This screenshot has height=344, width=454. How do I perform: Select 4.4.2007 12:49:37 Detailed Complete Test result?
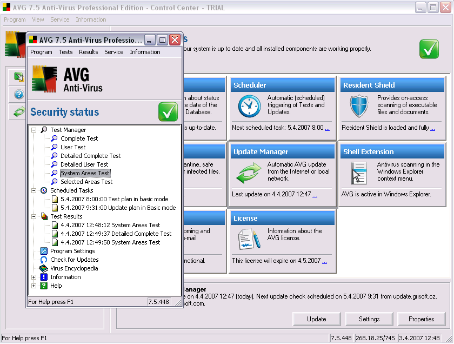pyautogui.click(x=116, y=234)
